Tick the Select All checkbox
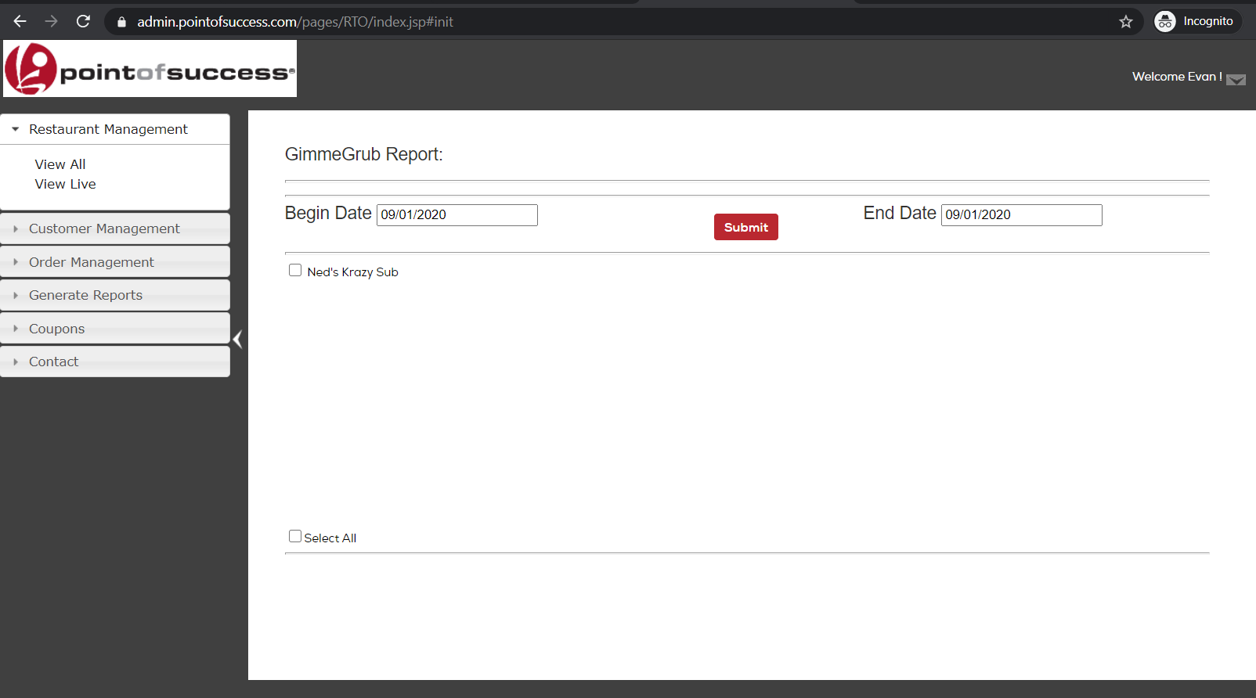1256x698 pixels. [295, 536]
